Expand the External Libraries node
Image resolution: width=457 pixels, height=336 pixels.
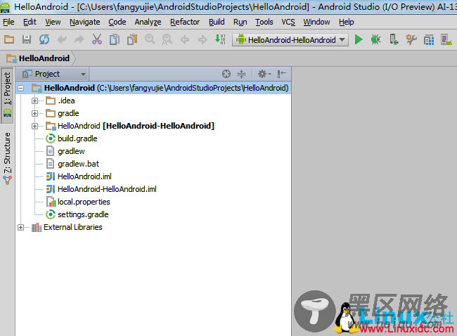(x=20, y=227)
